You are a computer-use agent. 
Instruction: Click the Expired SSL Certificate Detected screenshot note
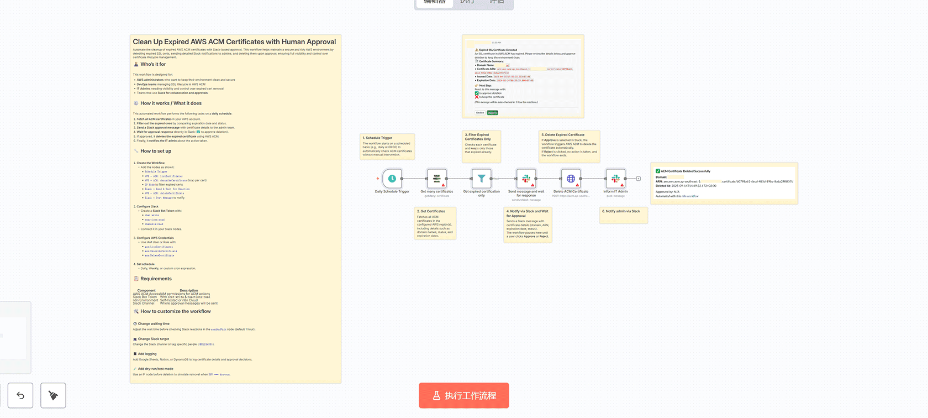pos(523,76)
